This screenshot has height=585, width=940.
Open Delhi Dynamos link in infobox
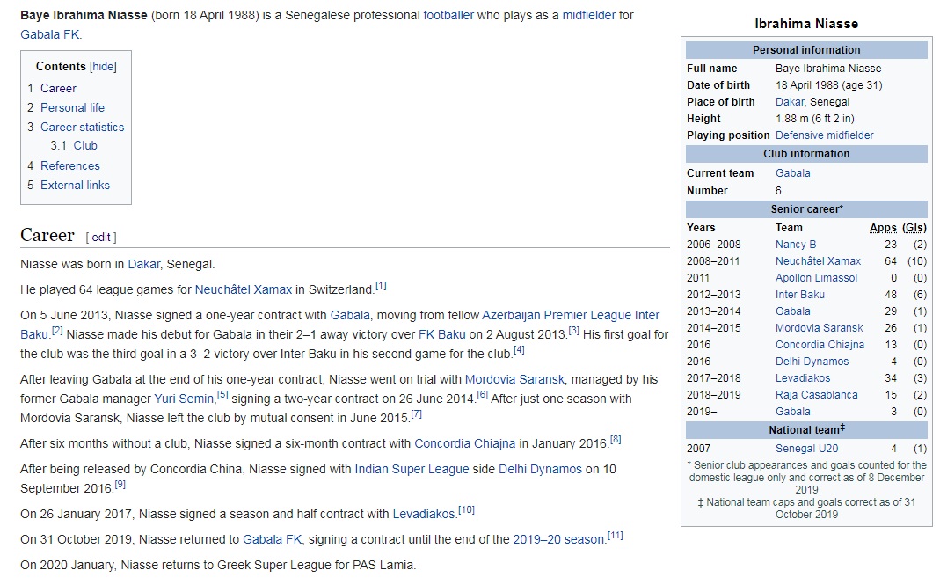point(812,362)
